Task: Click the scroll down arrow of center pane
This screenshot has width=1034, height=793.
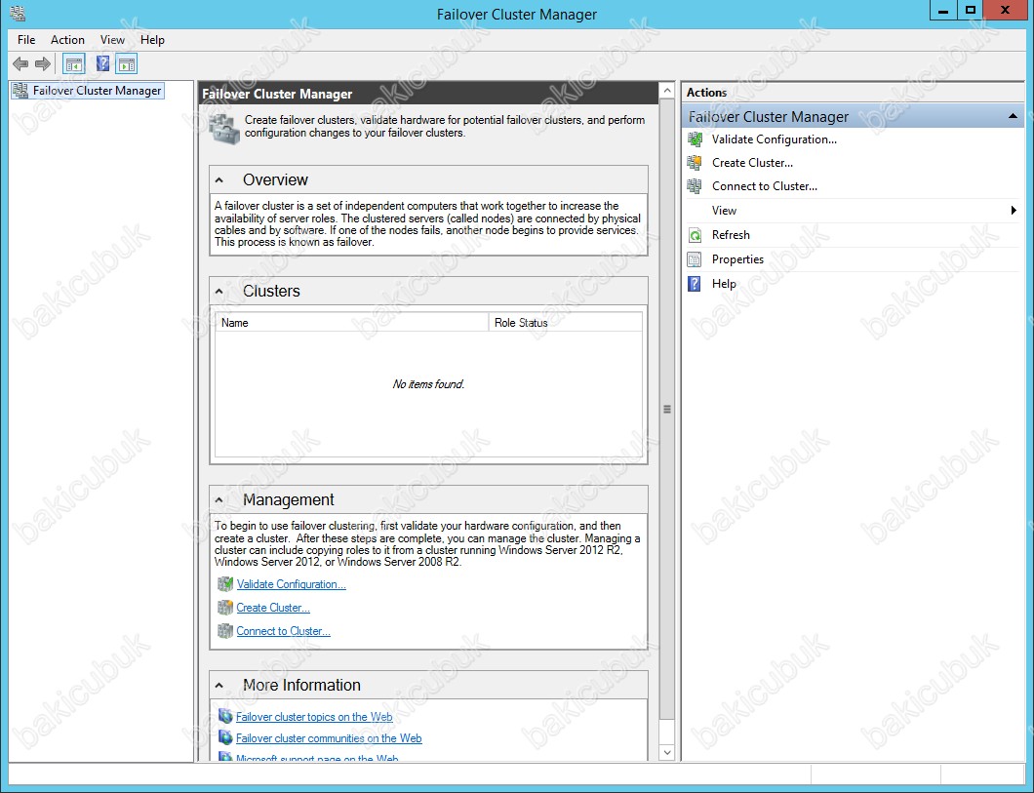Action: (667, 752)
